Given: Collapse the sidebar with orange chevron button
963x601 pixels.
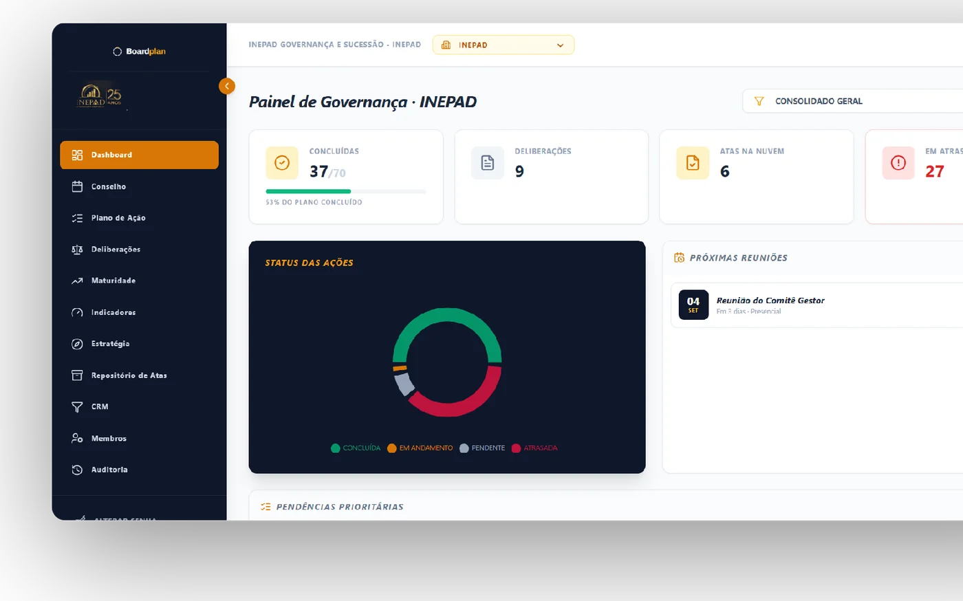Looking at the screenshot, I should pos(227,86).
